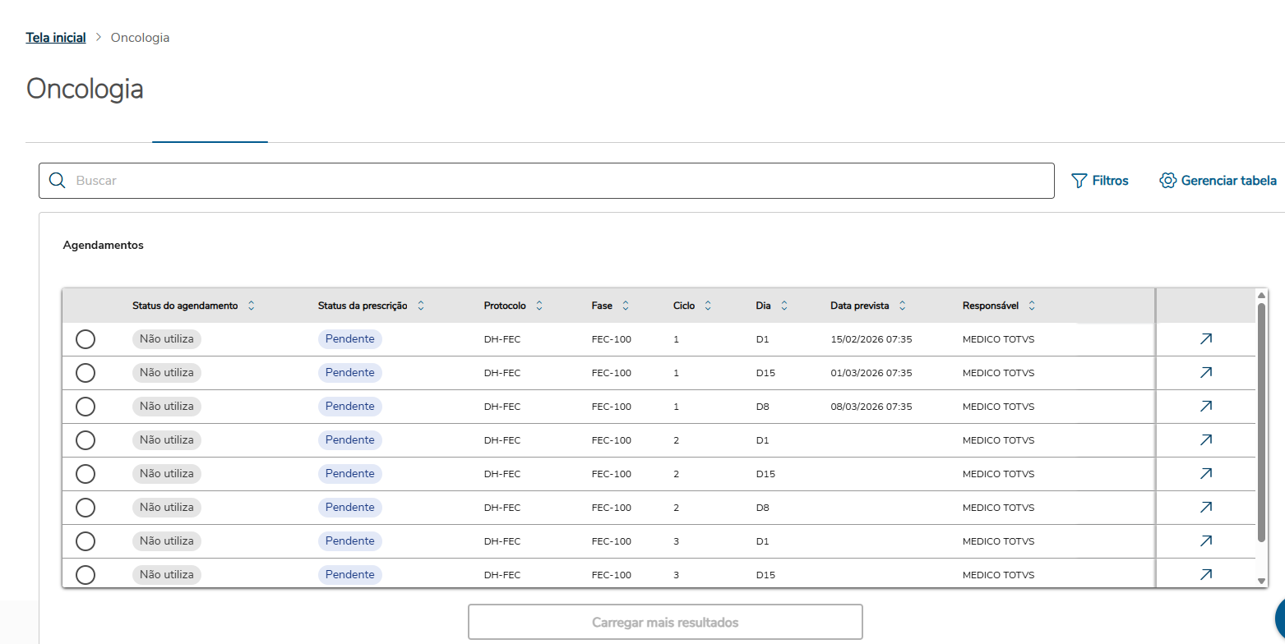This screenshot has width=1285, height=644.
Task: Click the Gerenciar tabela gear icon
Action: (x=1168, y=181)
